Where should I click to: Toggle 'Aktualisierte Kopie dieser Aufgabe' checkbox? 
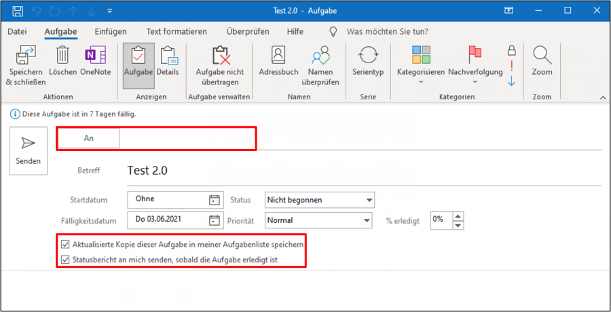click(65, 245)
